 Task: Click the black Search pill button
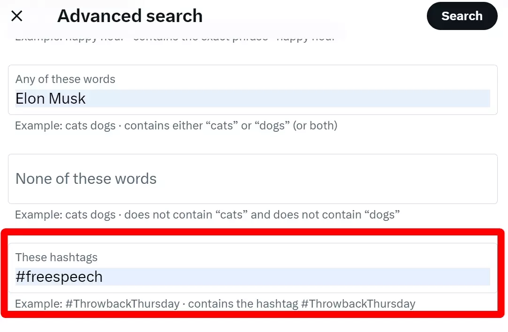pos(462,15)
